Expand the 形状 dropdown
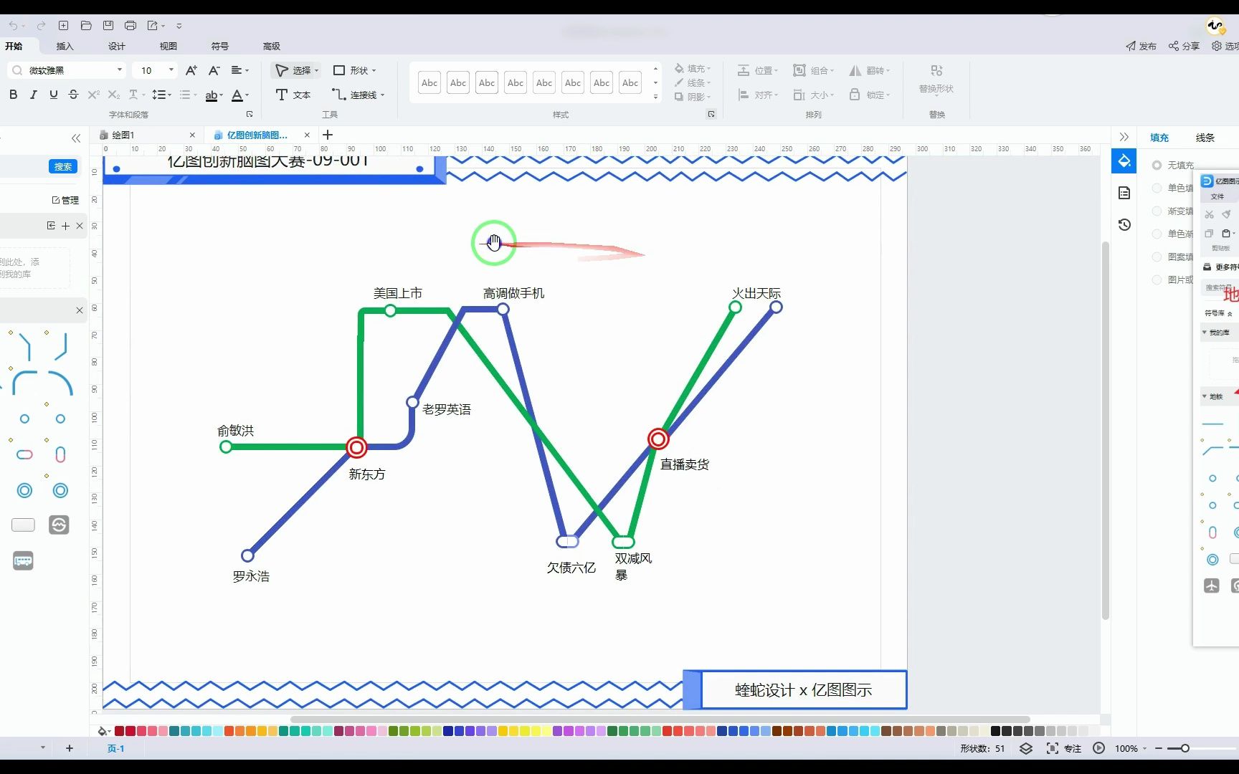Viewport: 1239px width, 774px height. (374, 71)
